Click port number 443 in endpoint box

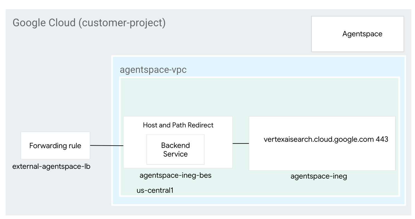pyautogui.click(x=382, y=139)
